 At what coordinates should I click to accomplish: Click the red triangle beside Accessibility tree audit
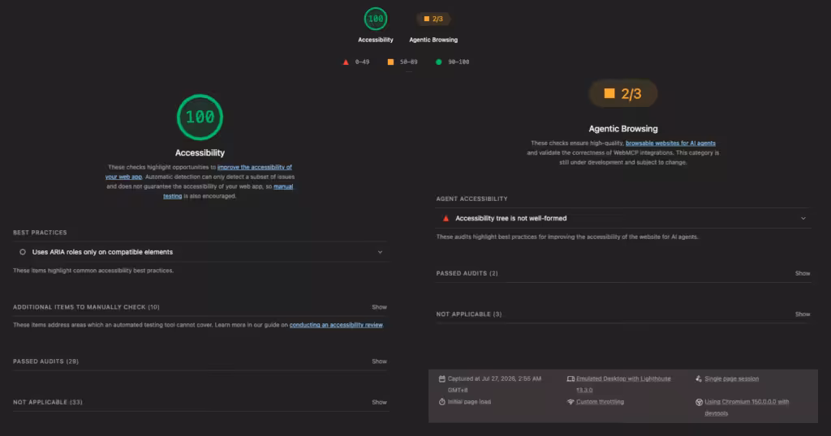446,219
